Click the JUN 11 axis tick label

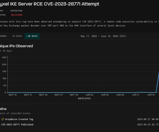tap(136, 95)
